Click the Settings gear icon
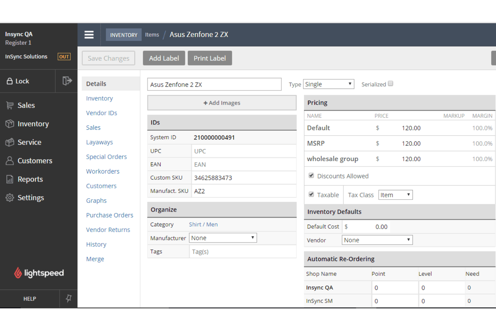Screen dimensions: 496x330 click(x=10, y=198)
